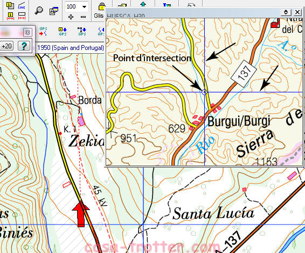
Task: Click the blue-circled intersection point on overlay map
Action: coord(204,92)
